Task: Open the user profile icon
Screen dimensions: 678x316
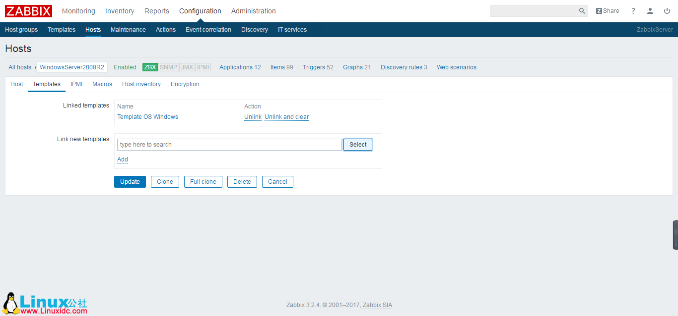Action: pos(650,10)
